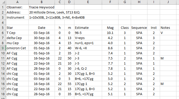Click minute cell '55' in row 16
Viewport: 179px width, 99px height.
69,84
